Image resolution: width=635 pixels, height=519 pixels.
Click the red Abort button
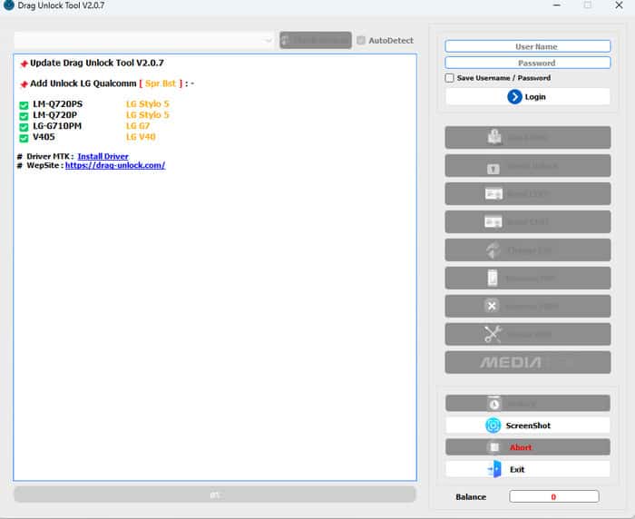pyautogui.click(x=528, y=447)
